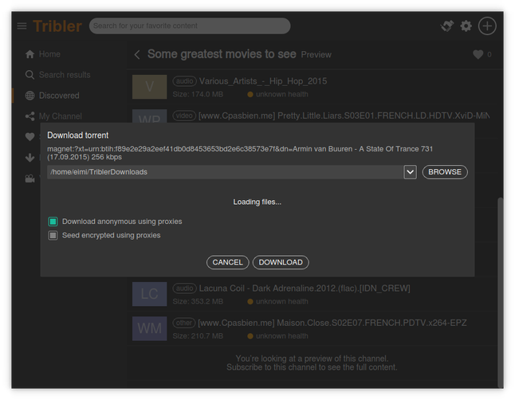
Task: Open Discovered channels in sidebar
Action: 53,96
